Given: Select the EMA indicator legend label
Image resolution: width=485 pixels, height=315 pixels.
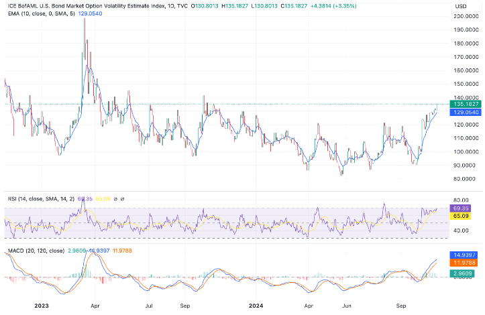Looking at the screenshot, I should pyautogui.click(x=42, y=13).
